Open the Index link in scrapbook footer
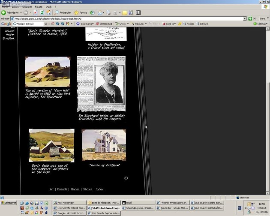 click(99, 189)
